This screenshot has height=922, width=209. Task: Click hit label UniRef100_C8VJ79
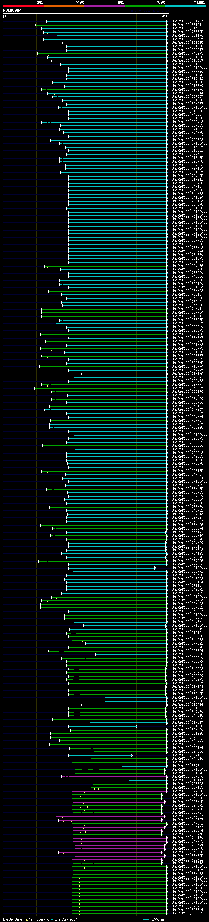[x=187, y=399]
